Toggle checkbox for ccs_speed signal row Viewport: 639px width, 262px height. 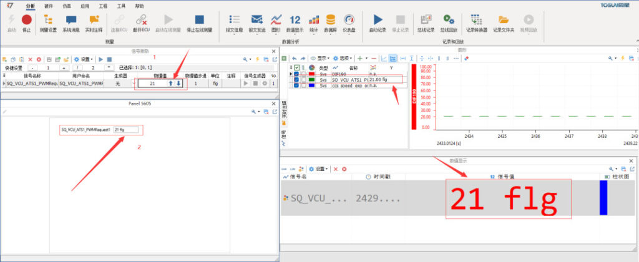(x=296, y=86)
